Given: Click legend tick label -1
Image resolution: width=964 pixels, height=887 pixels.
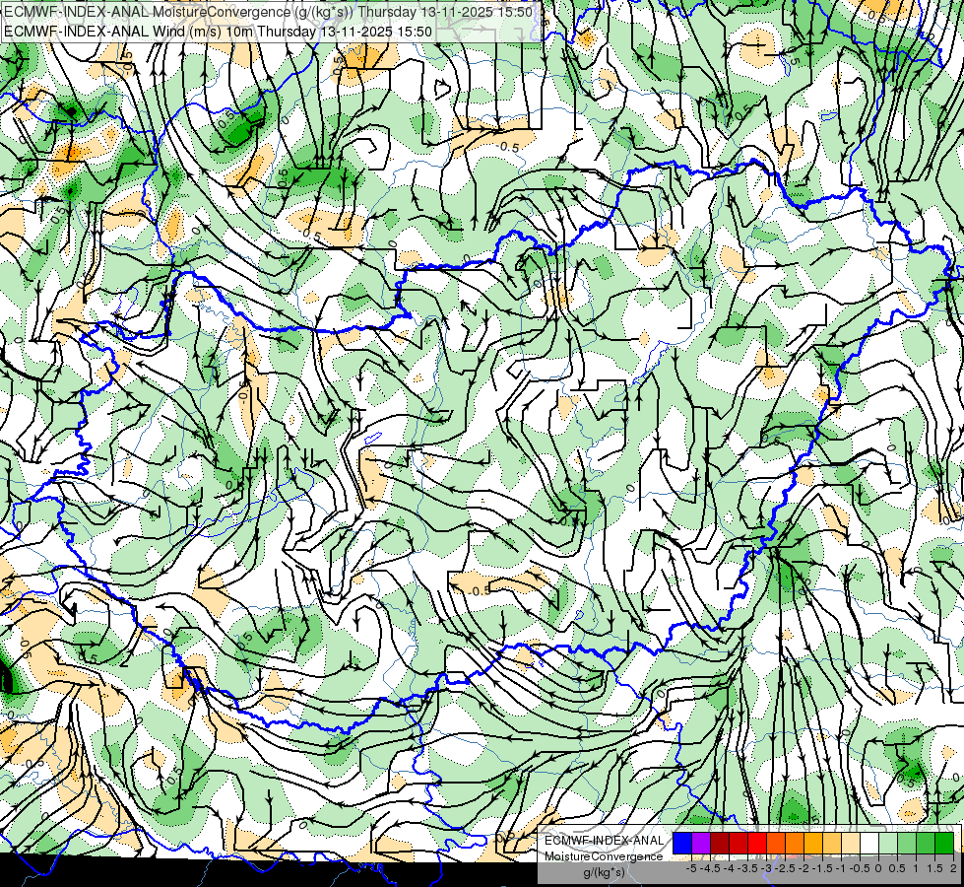Looking at the screenshot, I should point(841,868).
